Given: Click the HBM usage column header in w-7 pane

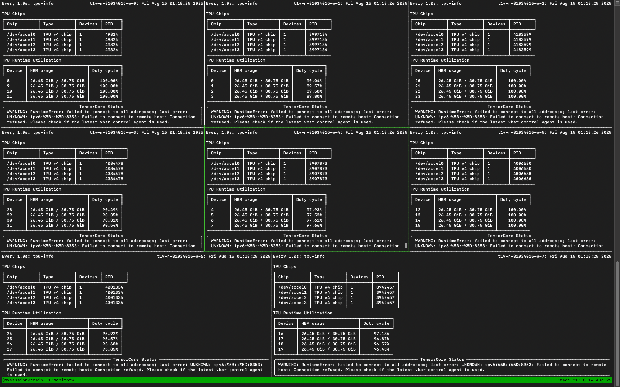Looking at the screenshot, I should pos(313,323).
